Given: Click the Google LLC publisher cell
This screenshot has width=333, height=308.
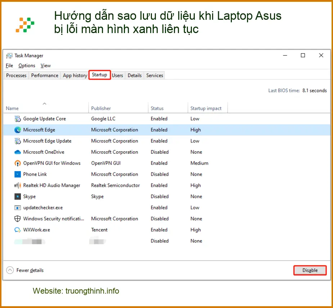Looking at the screenshot, I should point(103,119).
